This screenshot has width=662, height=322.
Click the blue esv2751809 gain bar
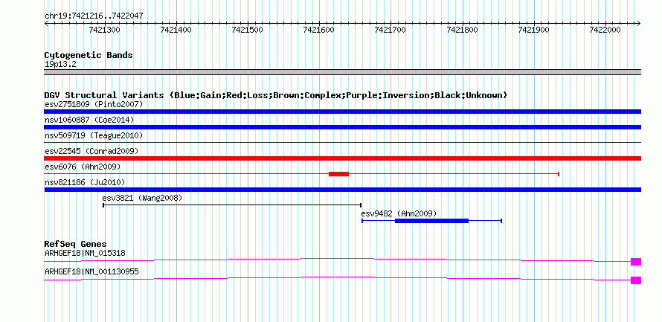point(342,112)
